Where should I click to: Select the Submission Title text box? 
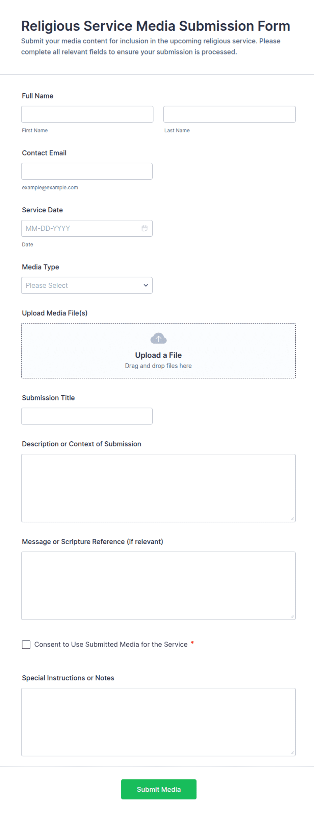click(x=87, y=416)
